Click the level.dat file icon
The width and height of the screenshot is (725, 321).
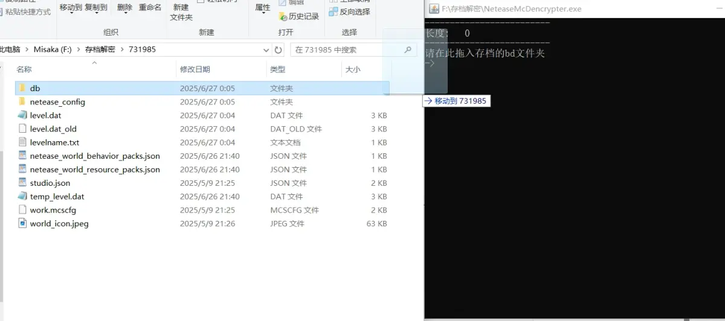coord(22,115)
